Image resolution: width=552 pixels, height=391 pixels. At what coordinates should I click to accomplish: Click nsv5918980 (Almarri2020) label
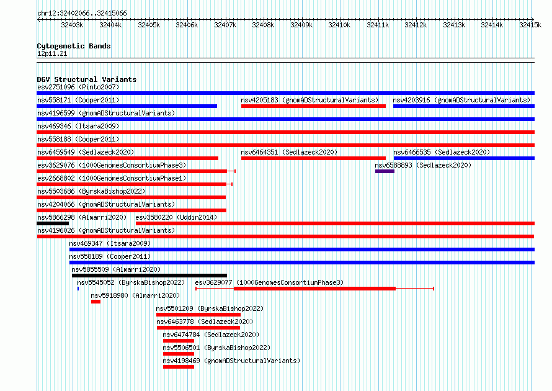(x=135, y=295)
